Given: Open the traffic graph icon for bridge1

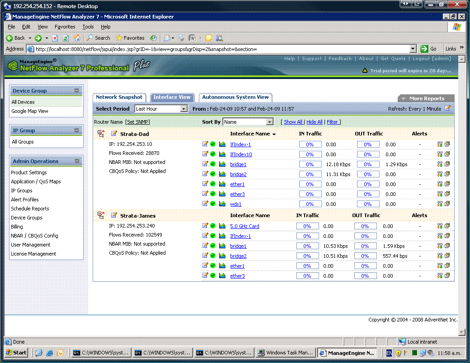Looking at the screenshot, I should click(x=221, y=164).
